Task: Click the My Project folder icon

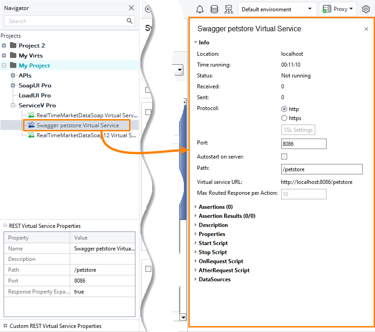Action: (x=13, y=65)
